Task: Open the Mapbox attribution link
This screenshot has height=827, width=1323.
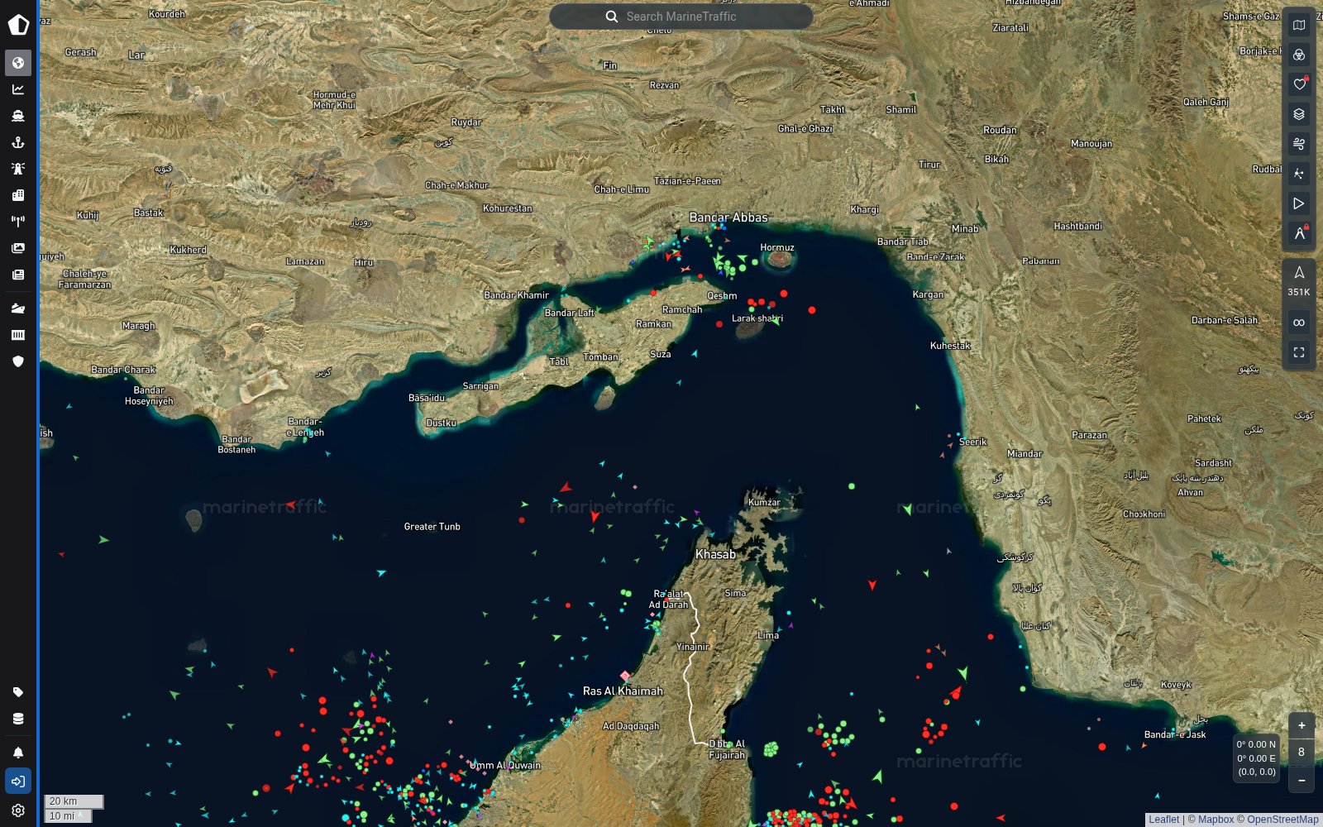Action: (x=1216, y=820)
